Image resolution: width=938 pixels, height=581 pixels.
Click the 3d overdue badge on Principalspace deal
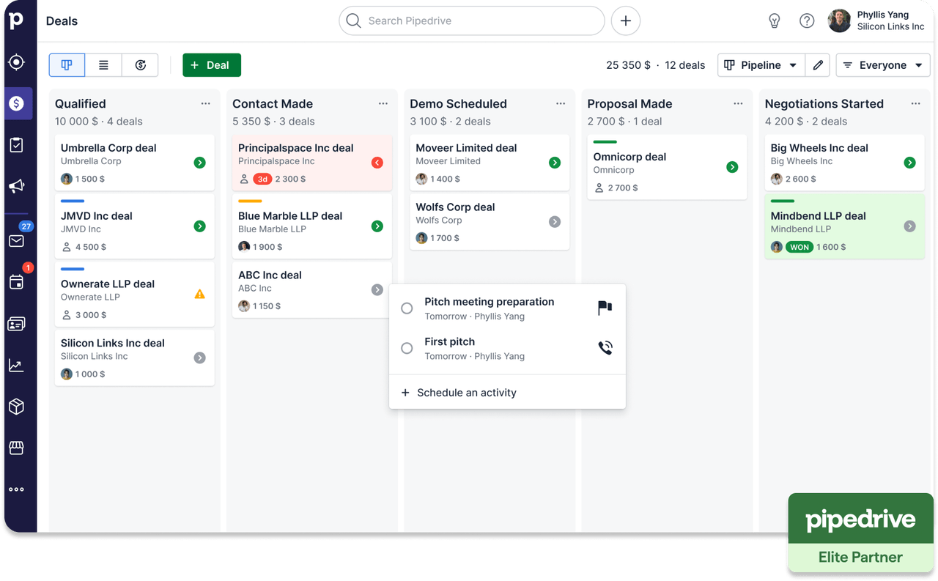(262, 179)
